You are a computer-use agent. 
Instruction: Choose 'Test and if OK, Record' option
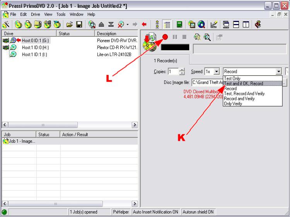(252, 84)
